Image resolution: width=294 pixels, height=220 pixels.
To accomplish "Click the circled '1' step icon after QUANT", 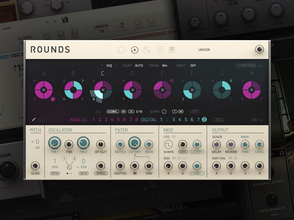I will pyautogui.click(x=175, y=112).
